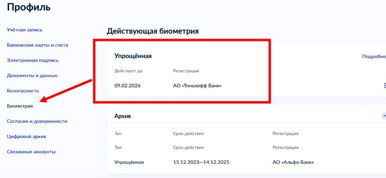Click the Действующая биометрия heading

153,31
